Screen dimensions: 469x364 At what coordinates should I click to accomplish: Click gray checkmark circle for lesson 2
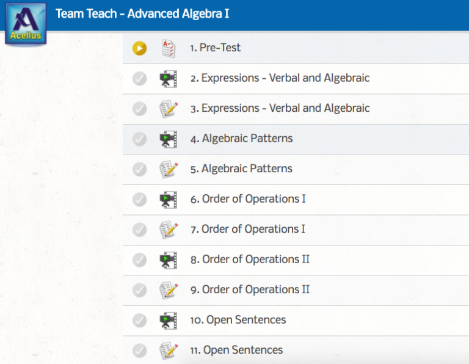pyautogui.click(x=140, y=79)
